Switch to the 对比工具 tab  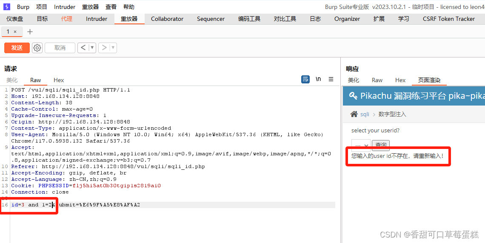(x=285, y=19)
